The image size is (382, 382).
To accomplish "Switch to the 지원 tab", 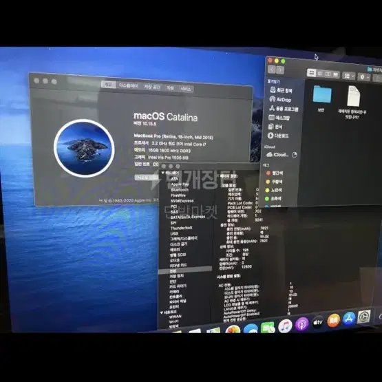I will [170, 87].
